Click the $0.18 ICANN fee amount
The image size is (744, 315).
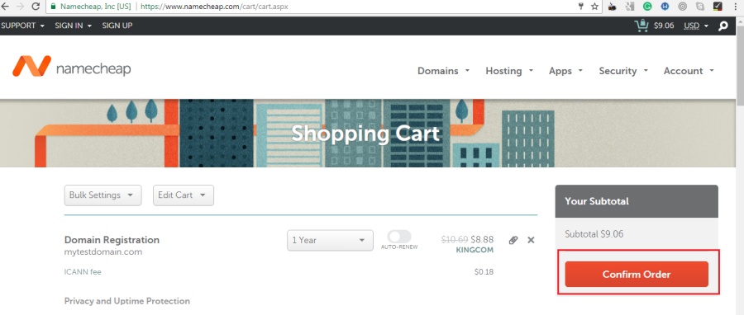pos(484,272)
